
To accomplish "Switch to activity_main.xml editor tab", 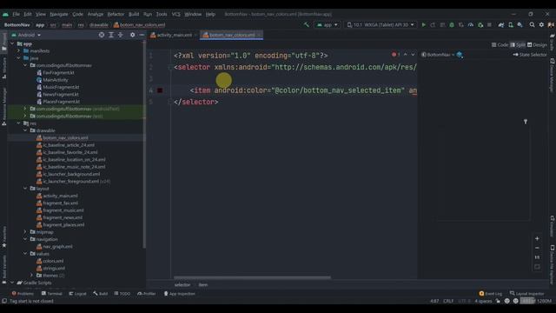I will [x=173, y=35].
